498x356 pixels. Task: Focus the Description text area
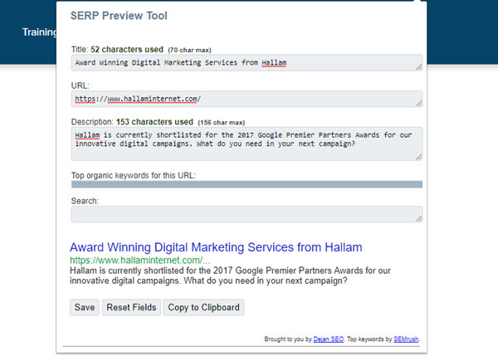pos(246,144)
